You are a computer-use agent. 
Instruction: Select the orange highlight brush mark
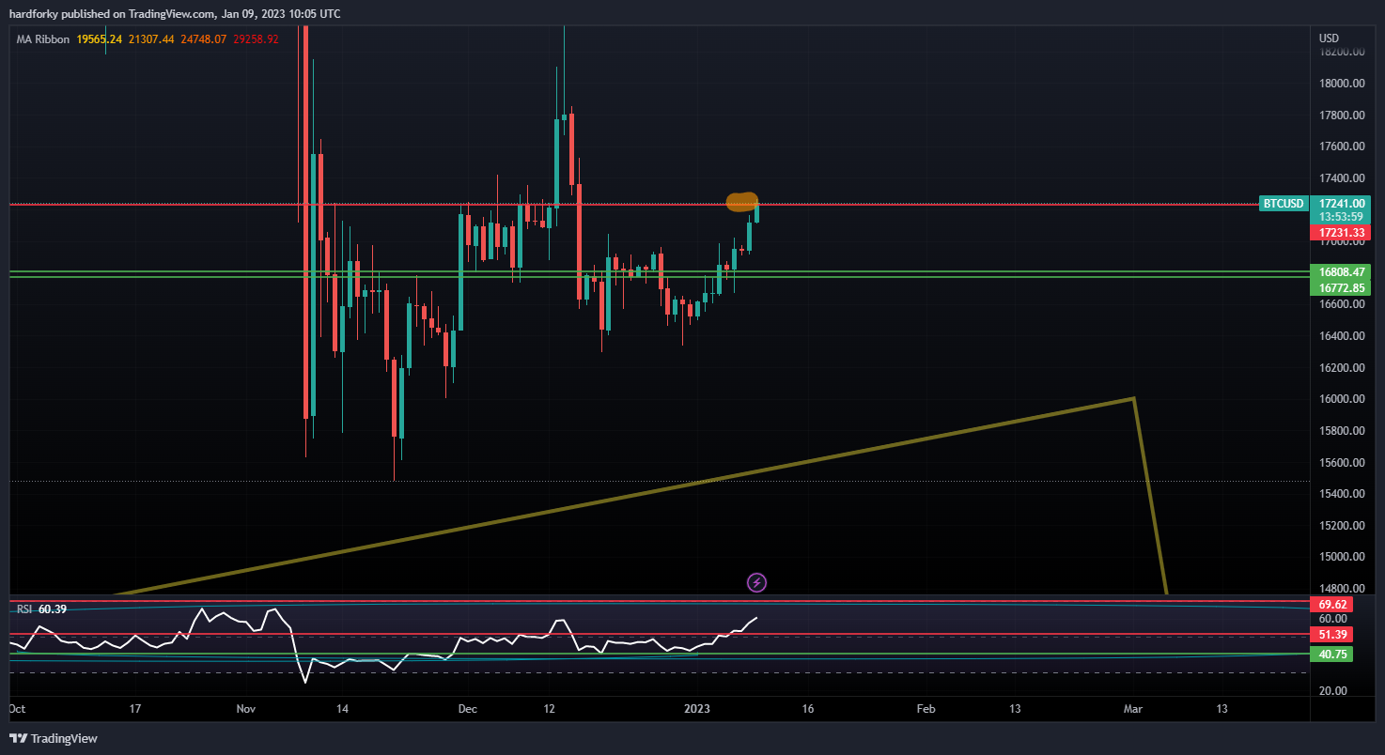[742, 201]
